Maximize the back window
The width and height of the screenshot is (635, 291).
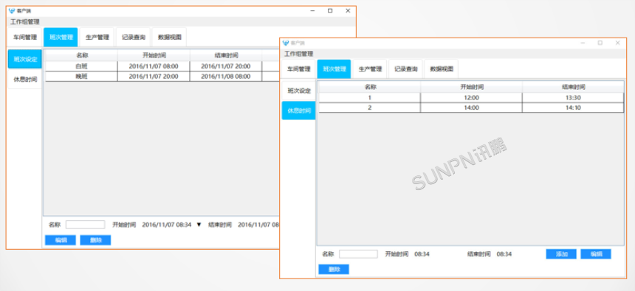[x=330, y=11]
